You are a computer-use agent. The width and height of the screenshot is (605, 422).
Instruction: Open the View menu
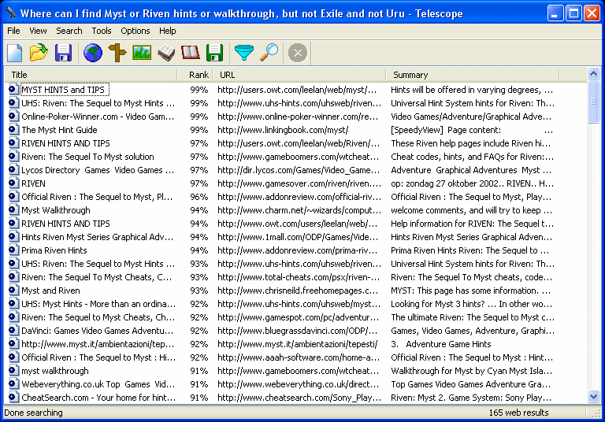38,31
